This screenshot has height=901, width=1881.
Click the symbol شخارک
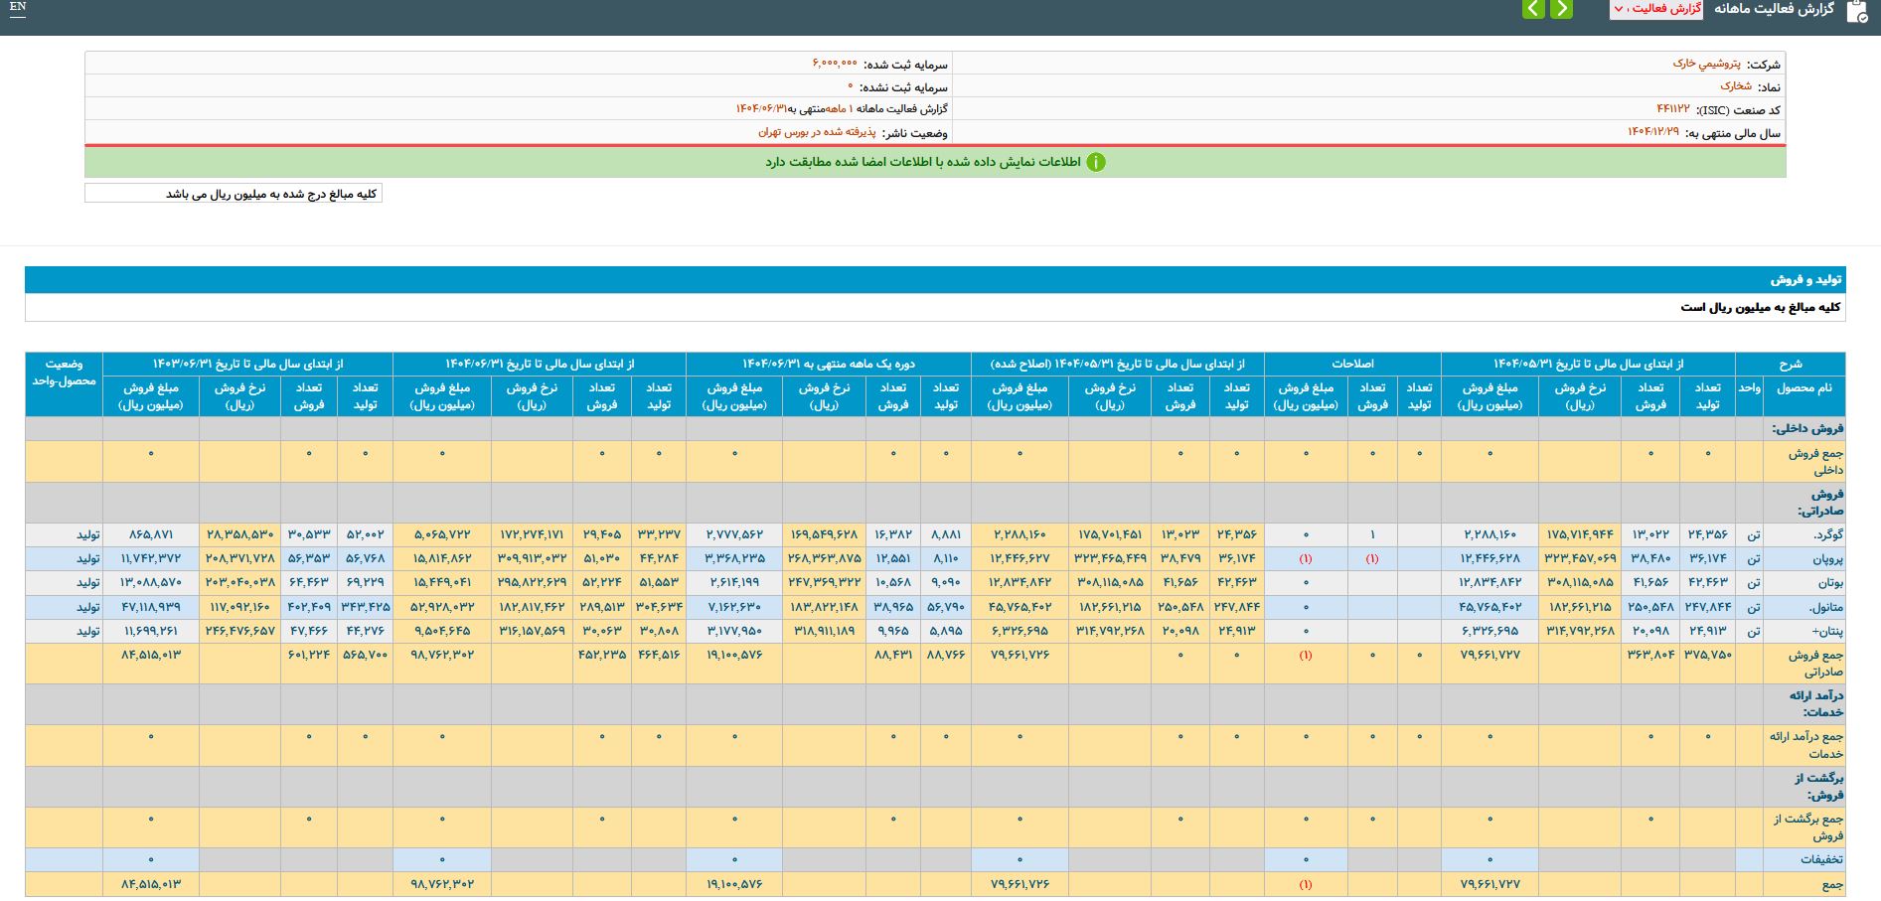(1735, 86)
